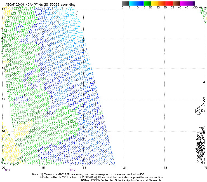
Task: Click the peninsula coastline outline near -46 latitude
Action: (x=200, y=109)
